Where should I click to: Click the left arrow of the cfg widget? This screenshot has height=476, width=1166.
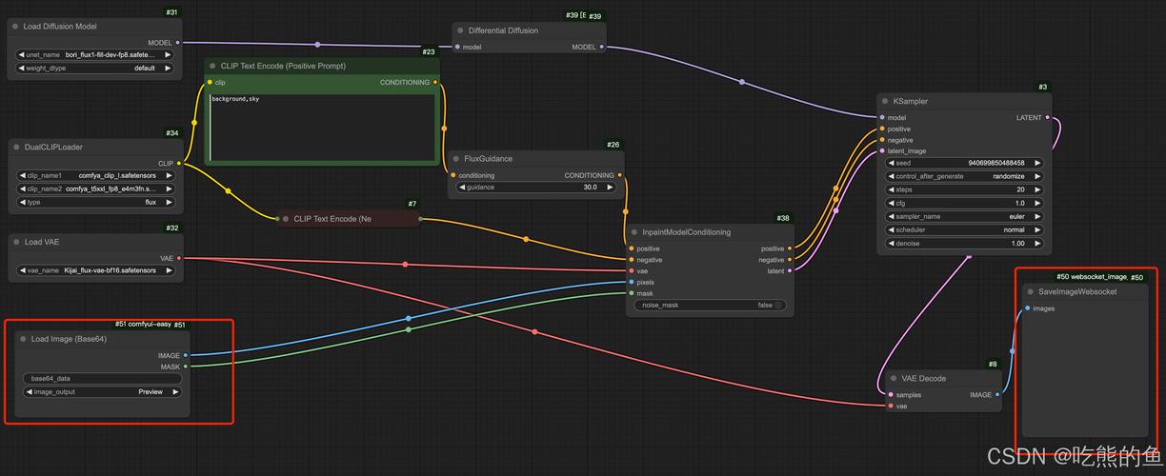coord(891,203)
